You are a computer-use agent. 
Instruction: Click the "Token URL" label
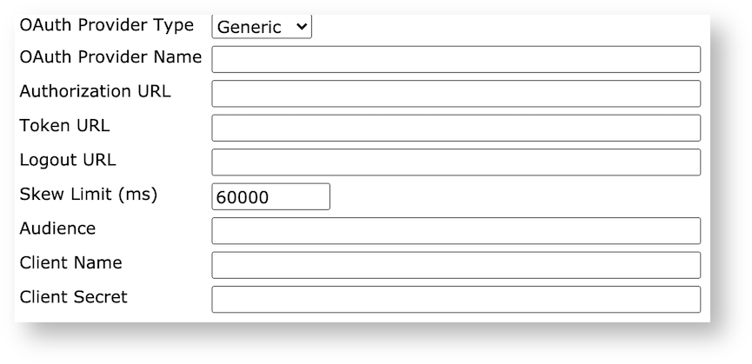click(64, 126)
